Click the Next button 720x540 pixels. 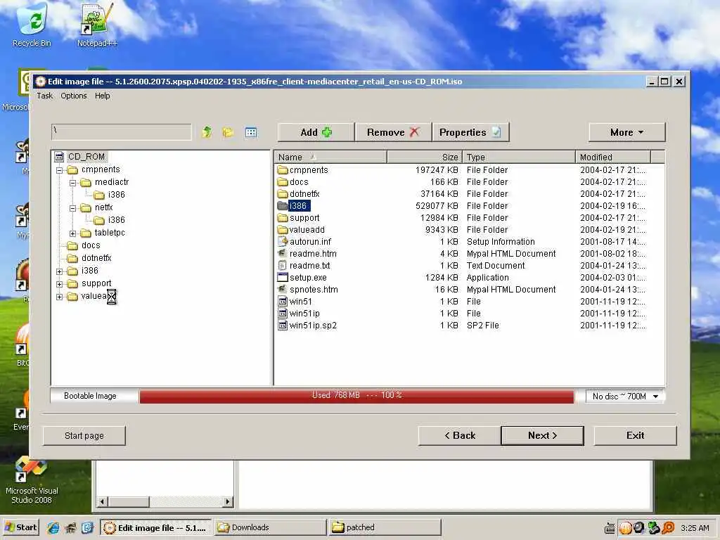542,435
